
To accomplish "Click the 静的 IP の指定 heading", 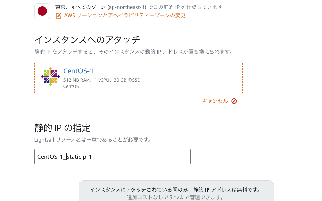I will point(62,128).
